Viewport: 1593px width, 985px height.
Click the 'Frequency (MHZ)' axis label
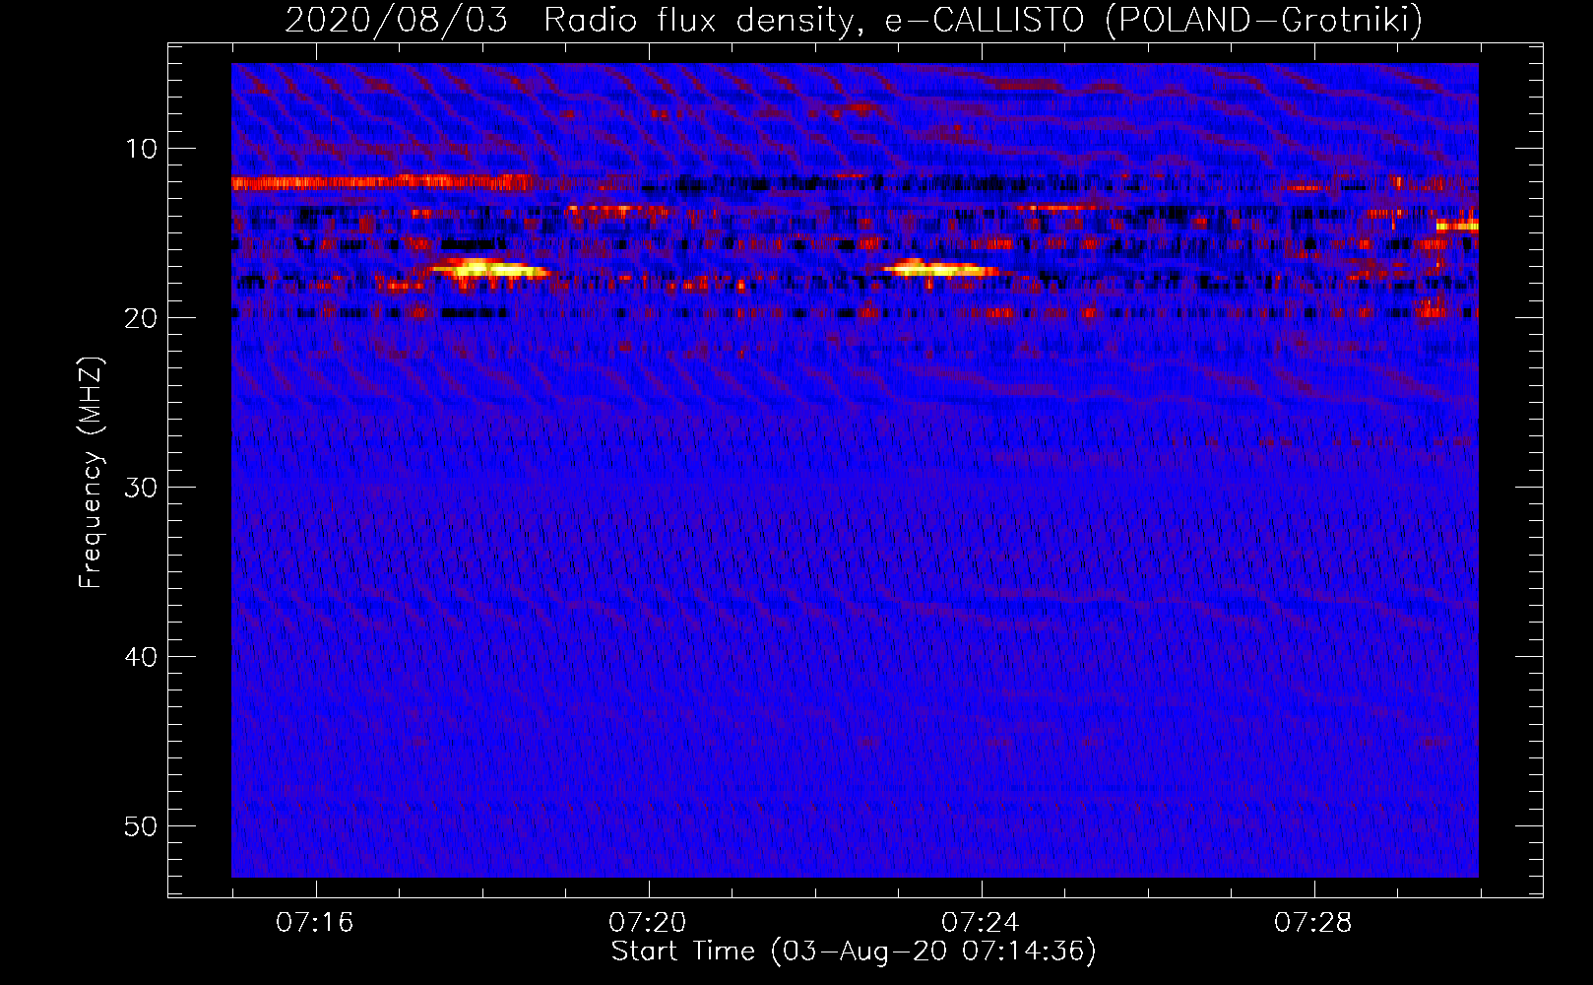[91, 473]
